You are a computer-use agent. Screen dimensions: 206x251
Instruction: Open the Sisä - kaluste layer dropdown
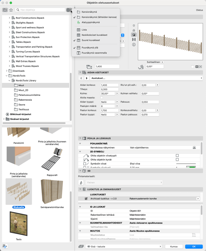pyautogui.click(x=123, y=246)
